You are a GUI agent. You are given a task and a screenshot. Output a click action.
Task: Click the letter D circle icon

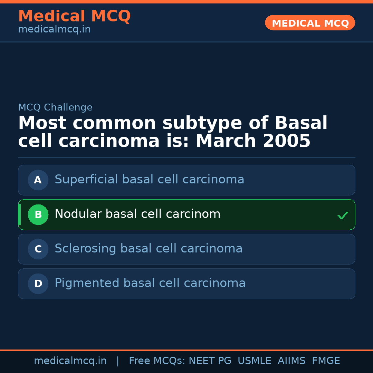point(38,284)
